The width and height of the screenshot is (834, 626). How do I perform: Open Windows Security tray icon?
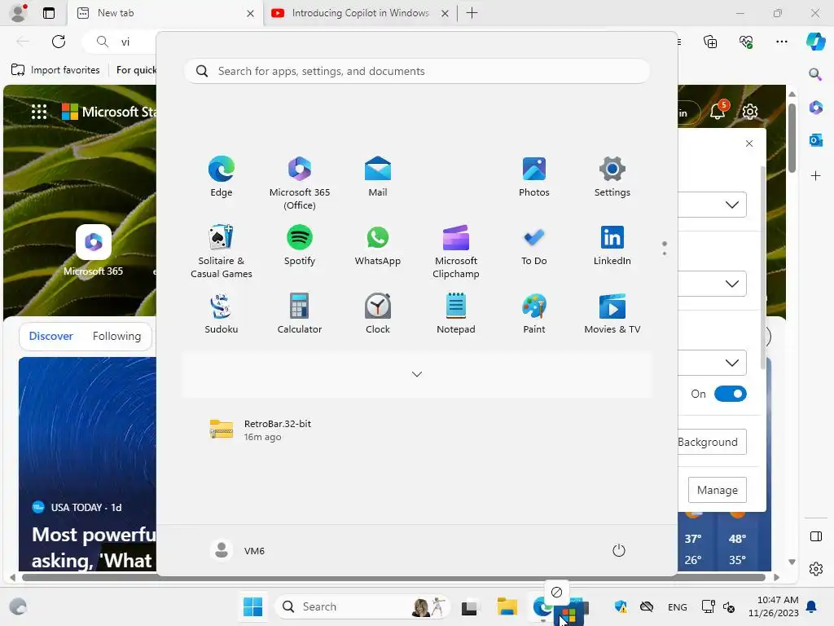(620, 606)
